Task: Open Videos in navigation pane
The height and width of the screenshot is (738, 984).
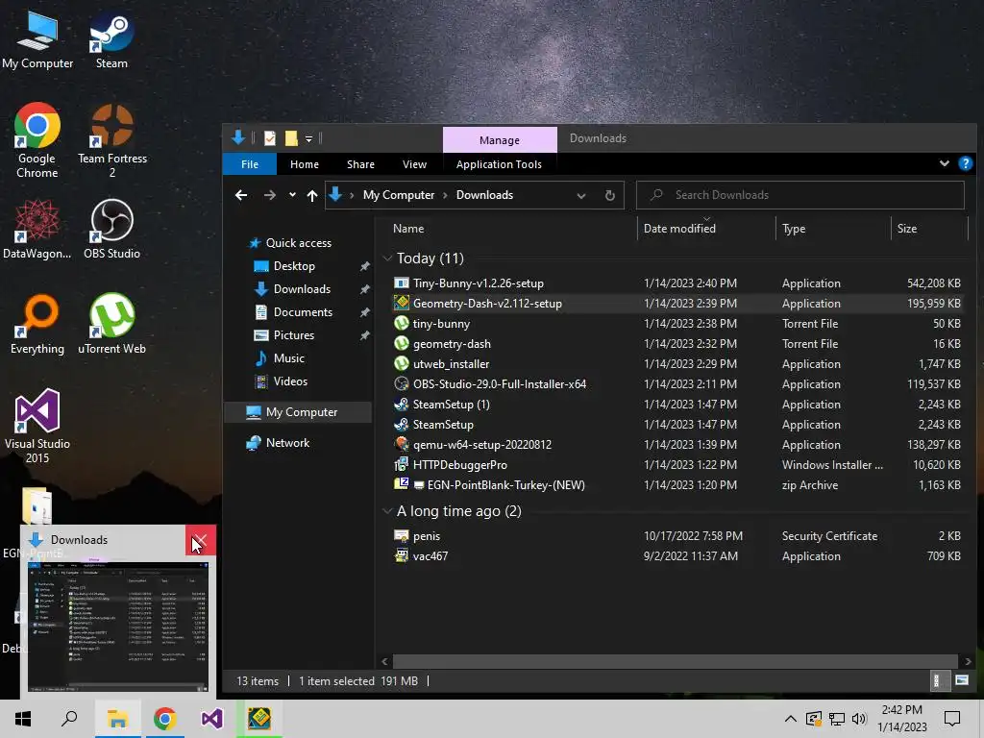Action: click(x=290, y=381)
